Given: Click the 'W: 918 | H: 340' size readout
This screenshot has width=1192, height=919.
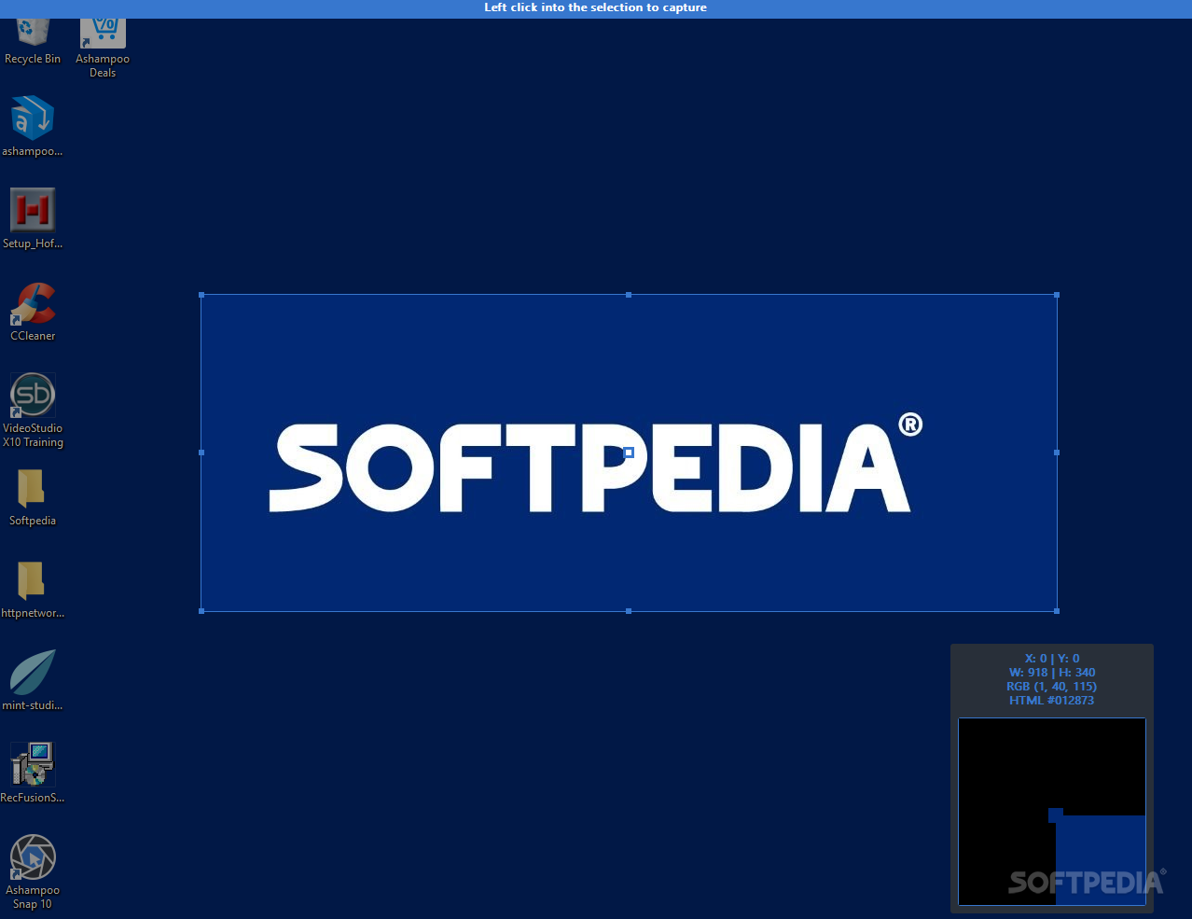Looking at the screenshot, I should [1052, 673].
